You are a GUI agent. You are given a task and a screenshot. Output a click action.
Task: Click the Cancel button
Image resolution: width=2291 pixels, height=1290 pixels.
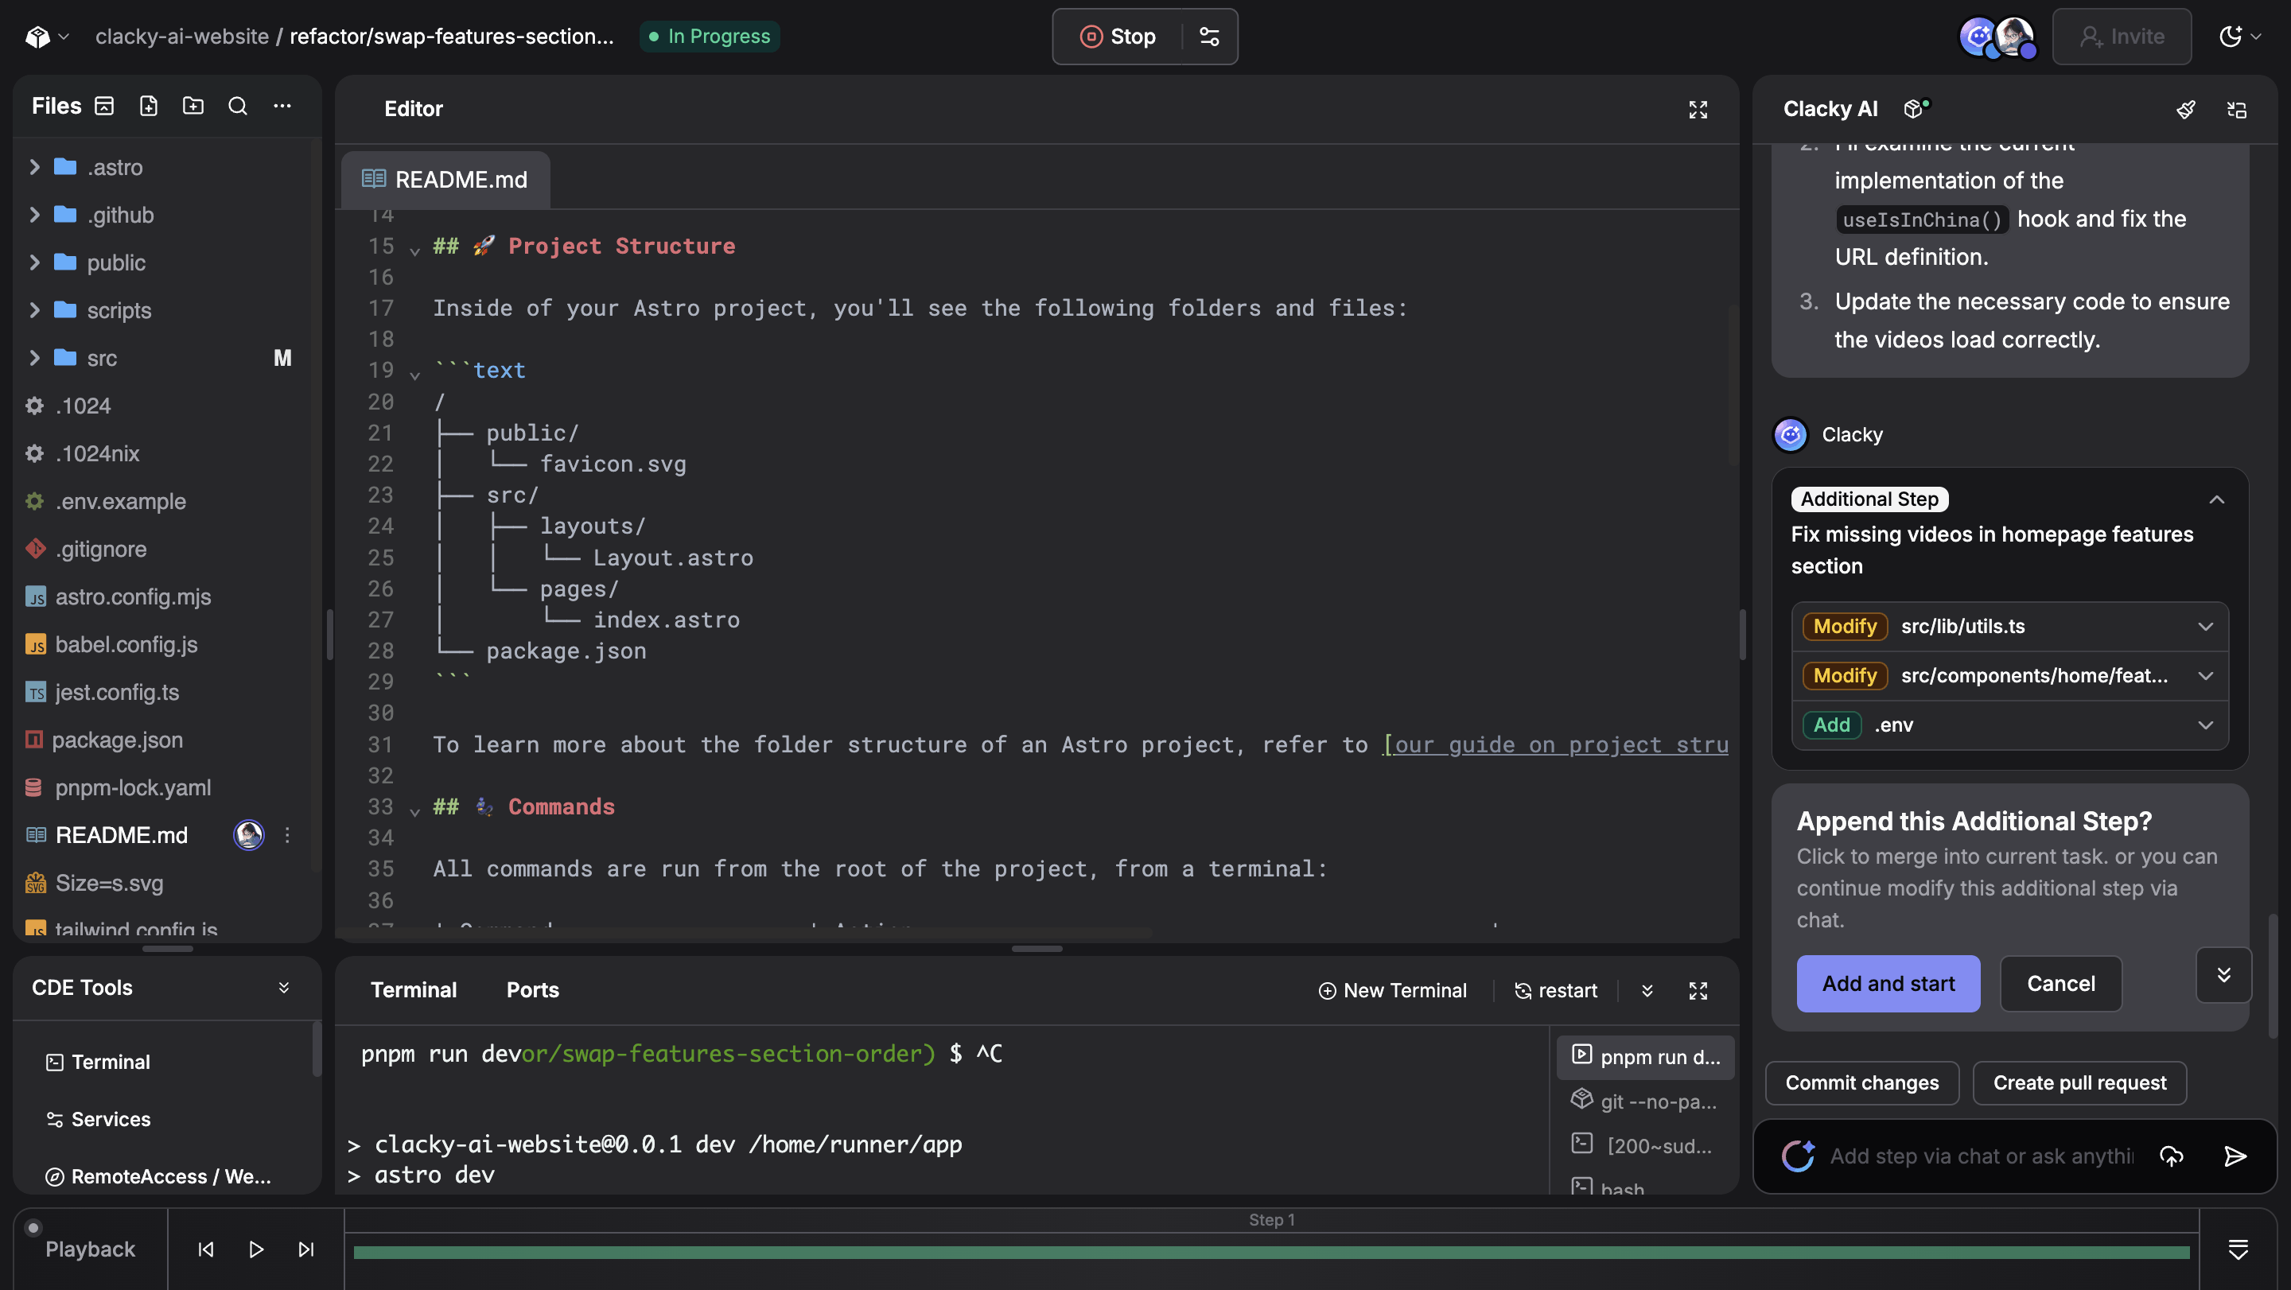pos(2060,983)
